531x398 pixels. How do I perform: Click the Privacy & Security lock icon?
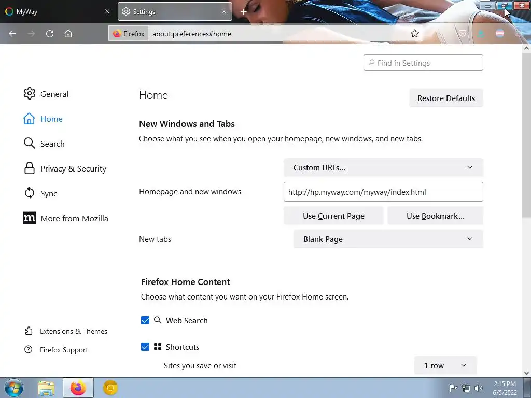coord(30,168)
